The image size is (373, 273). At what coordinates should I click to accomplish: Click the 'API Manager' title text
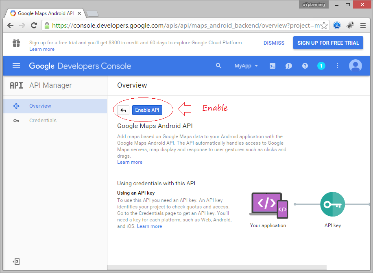click(x=50, y=85)
